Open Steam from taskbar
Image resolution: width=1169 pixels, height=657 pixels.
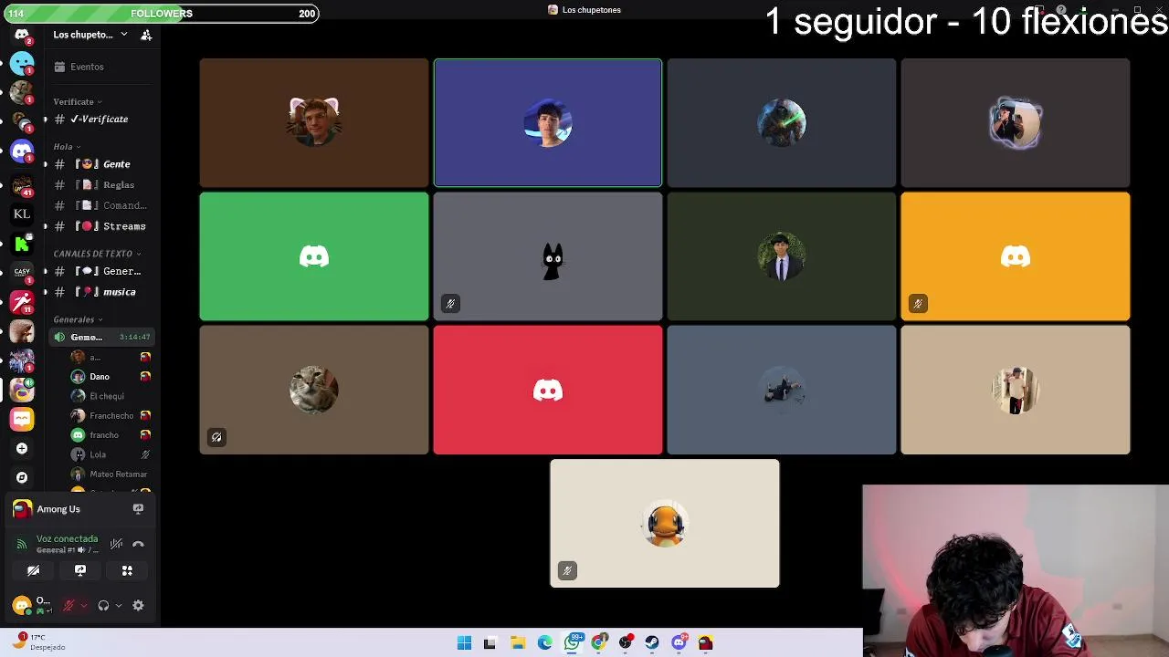click(652, 643)
